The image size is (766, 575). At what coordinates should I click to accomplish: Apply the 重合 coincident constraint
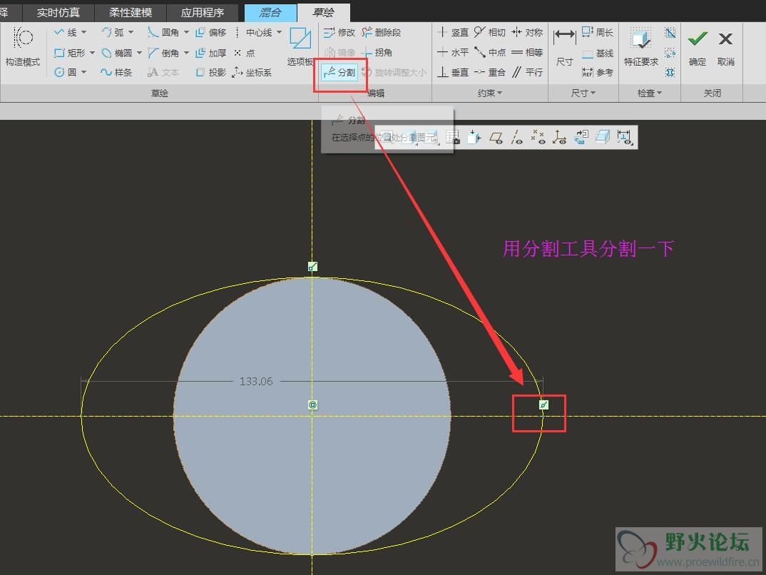(489, 72)
